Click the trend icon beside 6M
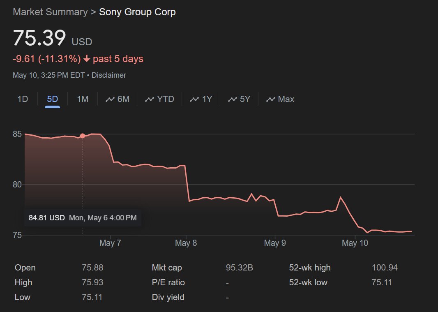The image size is (438, 312). coord(110,99)
